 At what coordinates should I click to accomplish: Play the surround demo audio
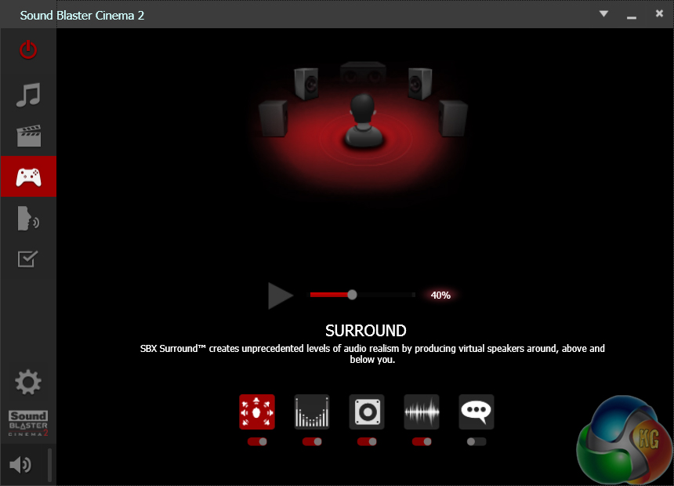click(281, 296)
